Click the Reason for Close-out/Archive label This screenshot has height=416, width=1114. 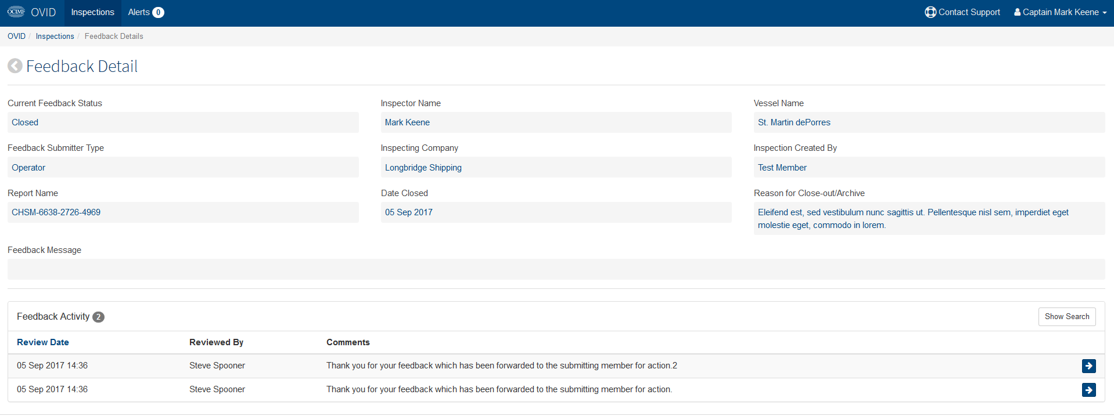pyautogui.click(x=809, y=193)
